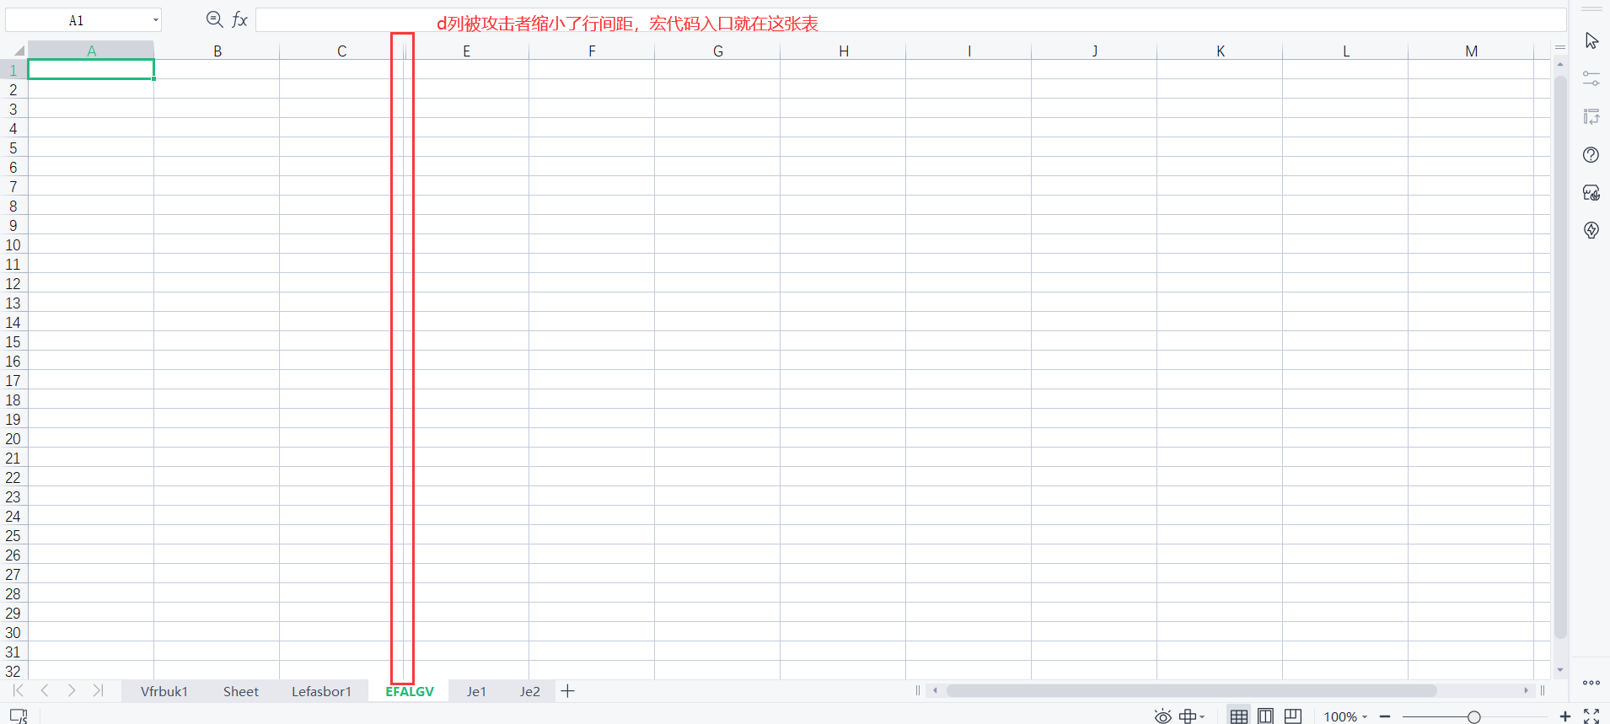
Task: Switch to page break preview view
Action: [1292, 716]
